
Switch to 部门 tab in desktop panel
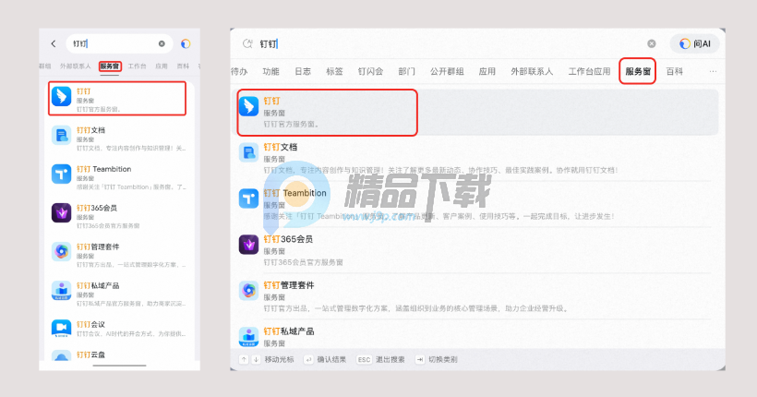pos(406,71)
